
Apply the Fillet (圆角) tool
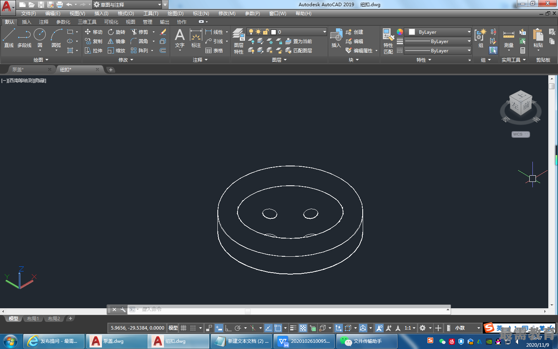(x=139, y=41)
